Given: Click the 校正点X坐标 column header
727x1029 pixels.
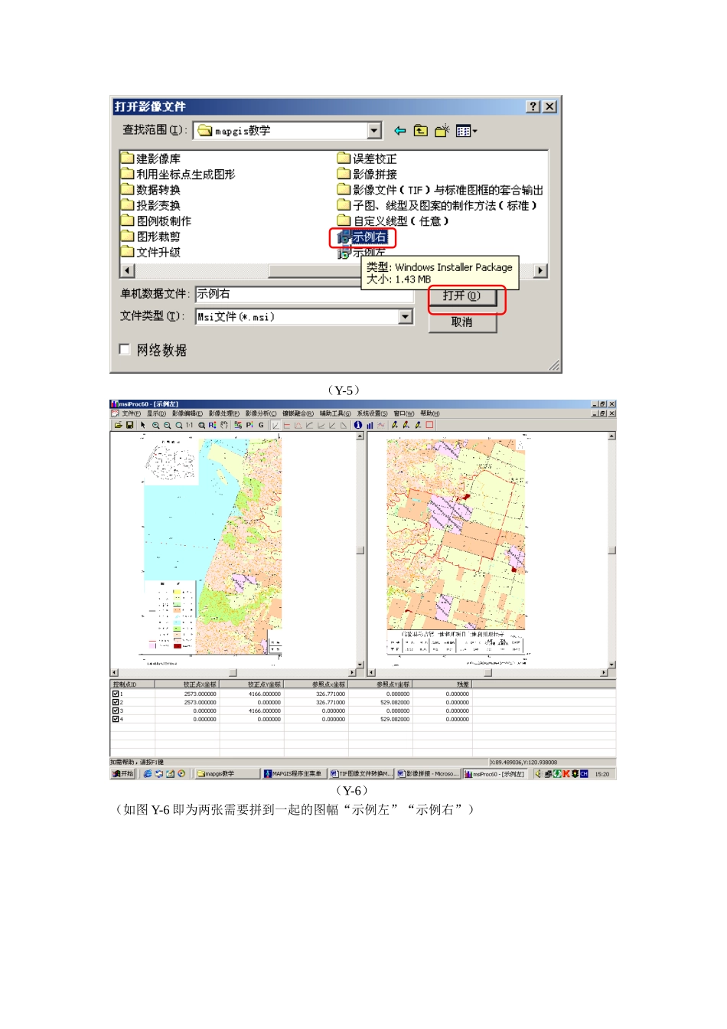Looking at the screenshot, I should (187, 684).
